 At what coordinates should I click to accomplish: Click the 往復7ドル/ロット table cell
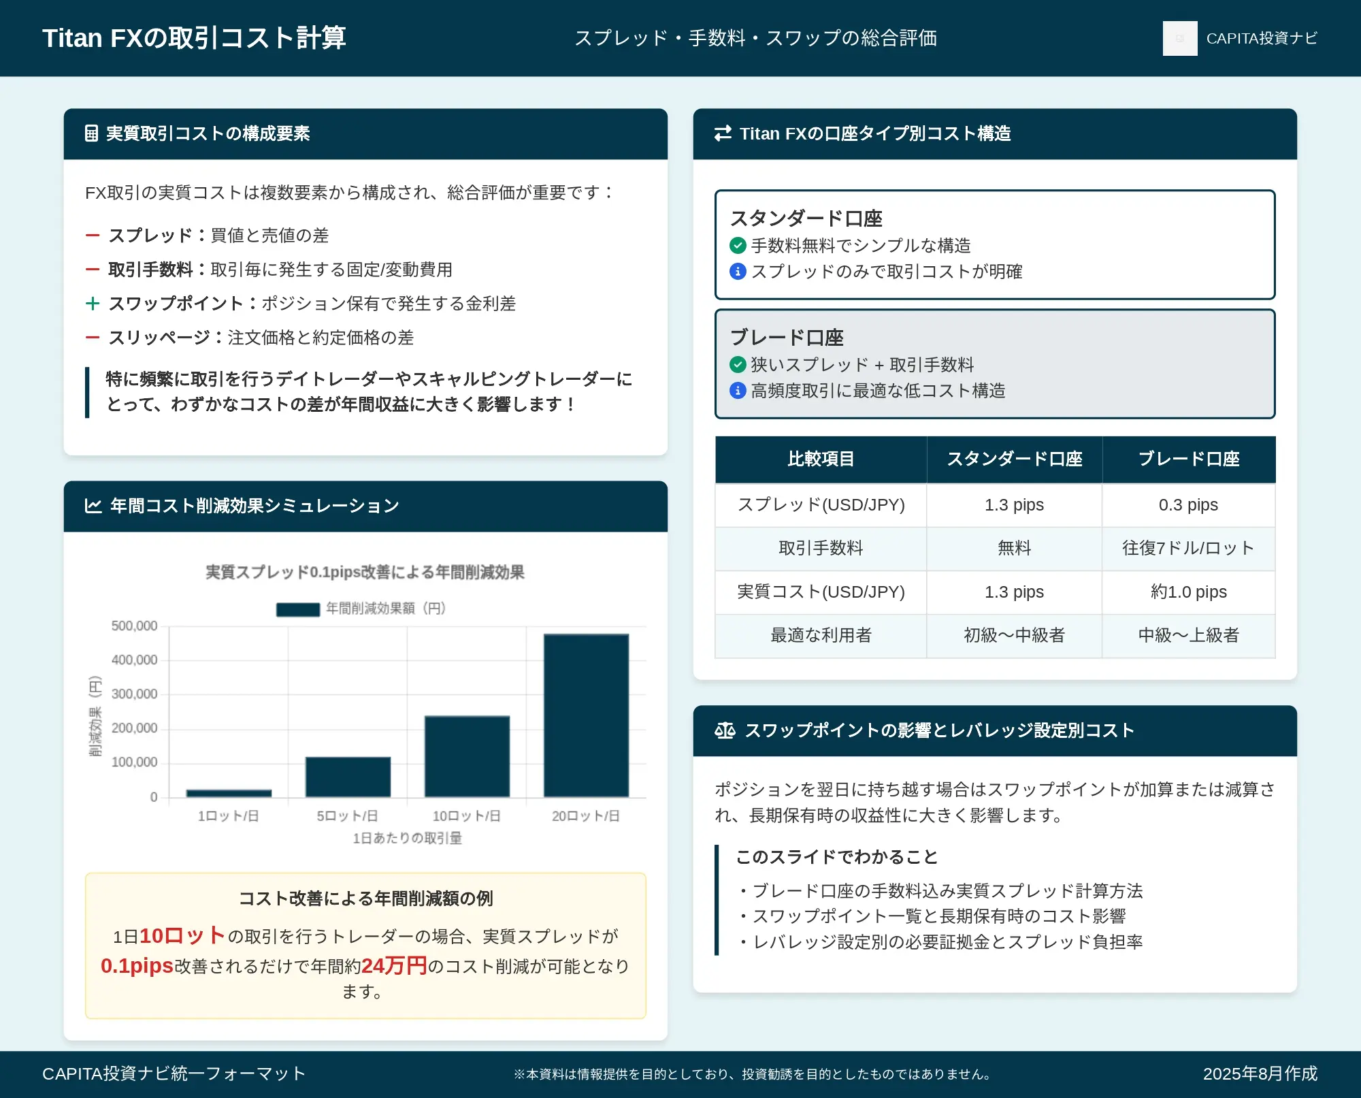click(x=1189, y=548)
